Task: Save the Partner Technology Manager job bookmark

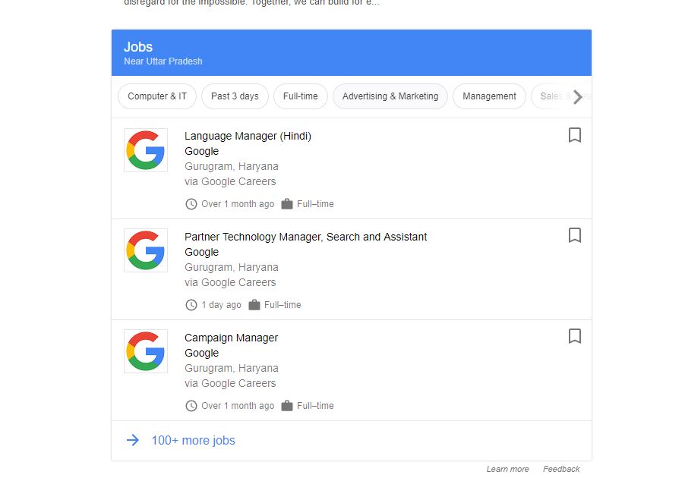Action: 574,235
